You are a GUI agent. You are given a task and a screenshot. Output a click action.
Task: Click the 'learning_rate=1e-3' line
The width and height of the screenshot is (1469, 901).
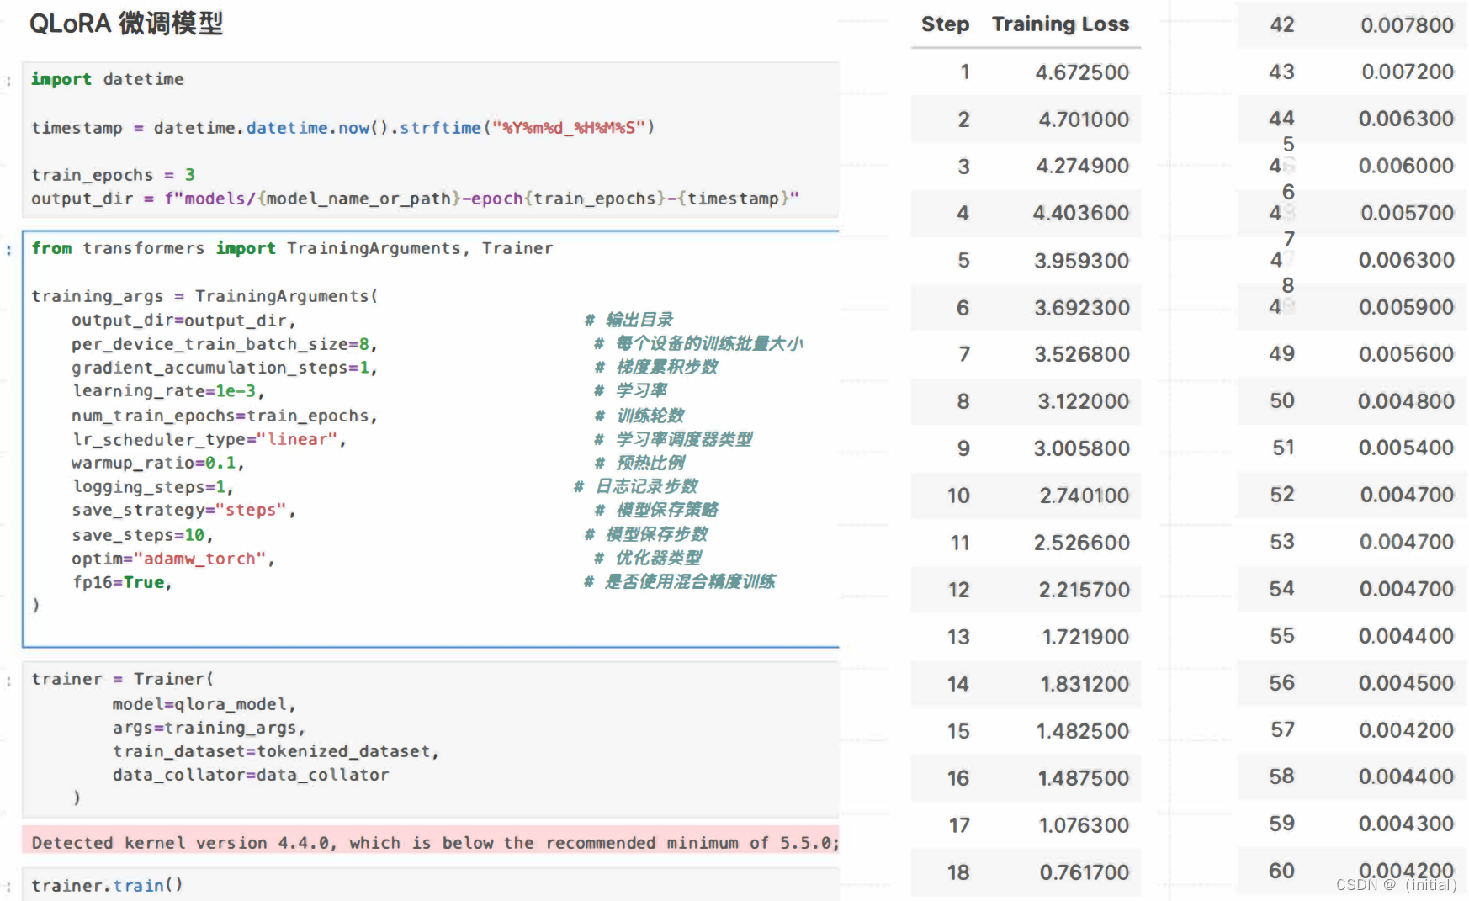[x=168, y=391]
